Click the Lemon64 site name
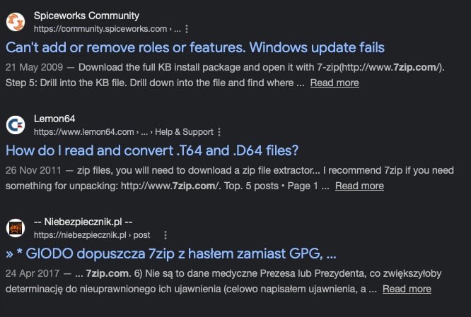Viewport: 471px width, 317px height. click(54, 119)
